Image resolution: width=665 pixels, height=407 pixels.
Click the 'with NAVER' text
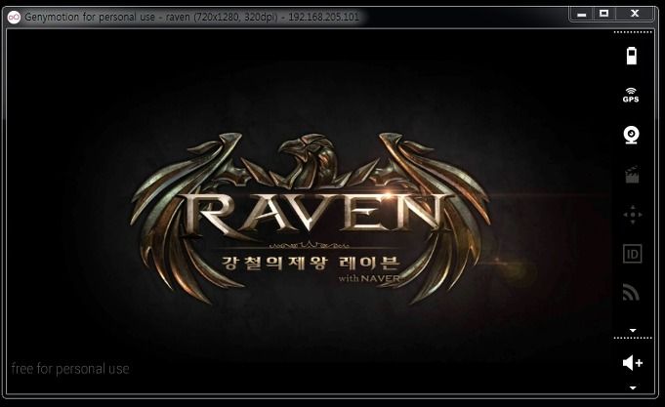click(369, 278)
